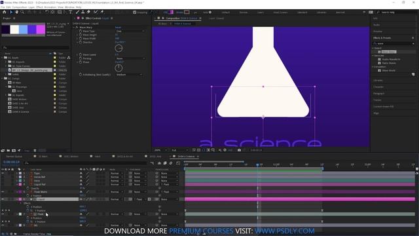Click the project flowchart view icon
The width and height of the screenshot is (419, 236).
tap(69, 58)
